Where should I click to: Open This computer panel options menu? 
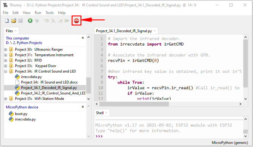[x=83, y=38]
